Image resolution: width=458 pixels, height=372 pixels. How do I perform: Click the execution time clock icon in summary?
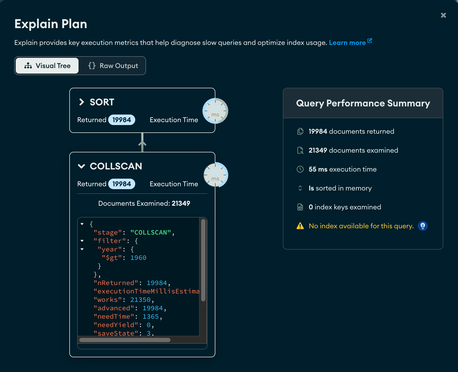point(300,169)
